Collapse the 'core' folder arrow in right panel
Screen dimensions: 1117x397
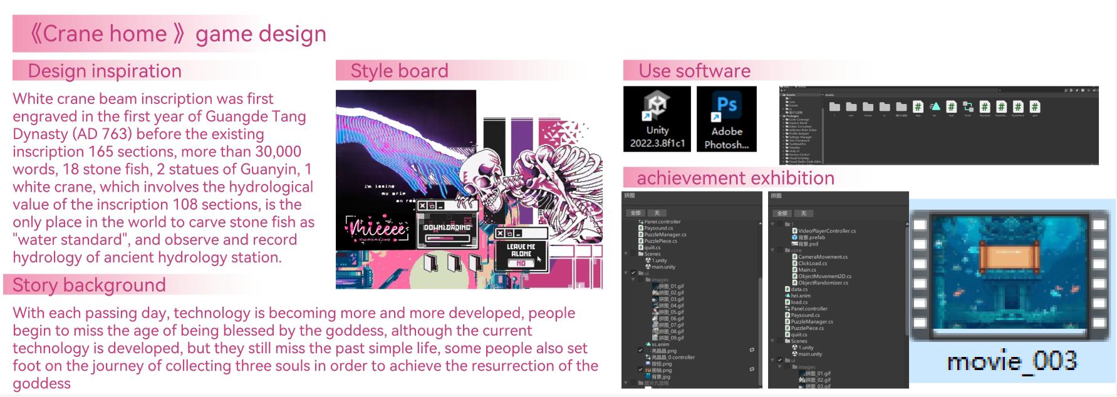772,250
